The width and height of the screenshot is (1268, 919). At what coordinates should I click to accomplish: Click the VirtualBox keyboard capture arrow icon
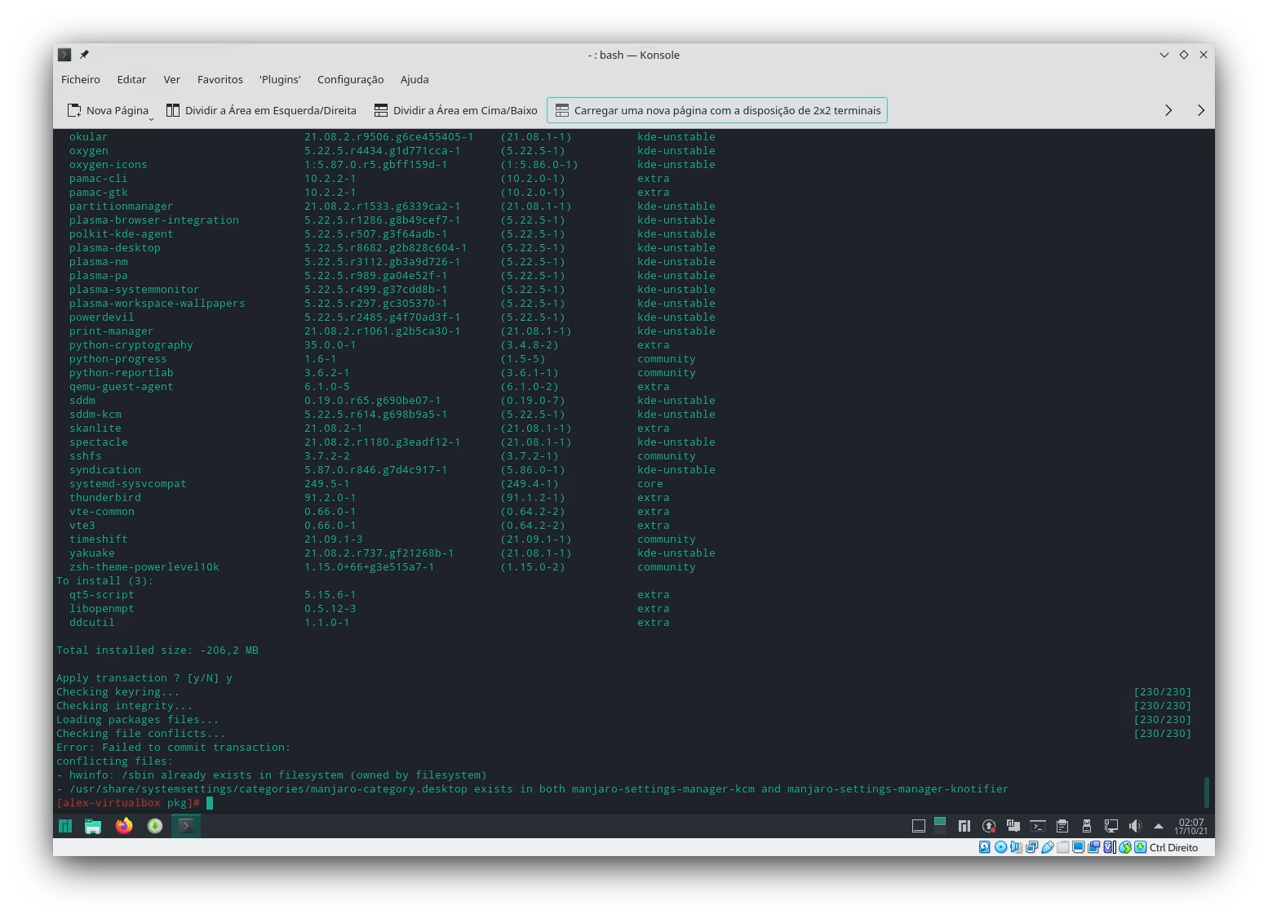click(1140, 847)
